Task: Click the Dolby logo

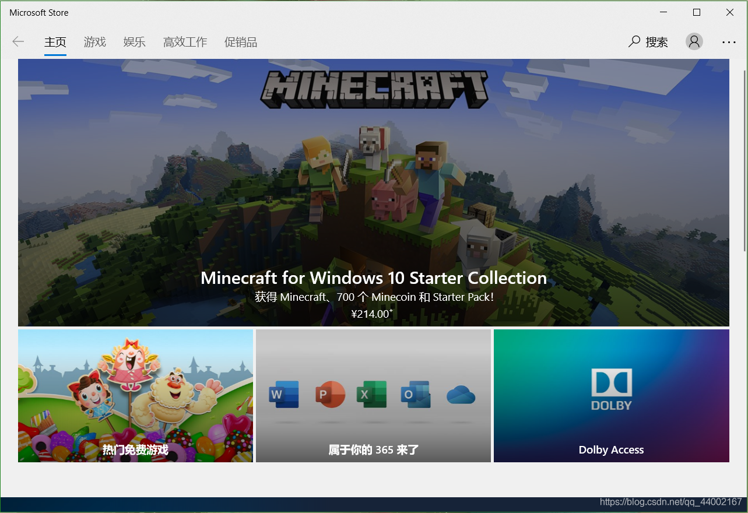Action: pyautogui.click(x=612, y=389)
